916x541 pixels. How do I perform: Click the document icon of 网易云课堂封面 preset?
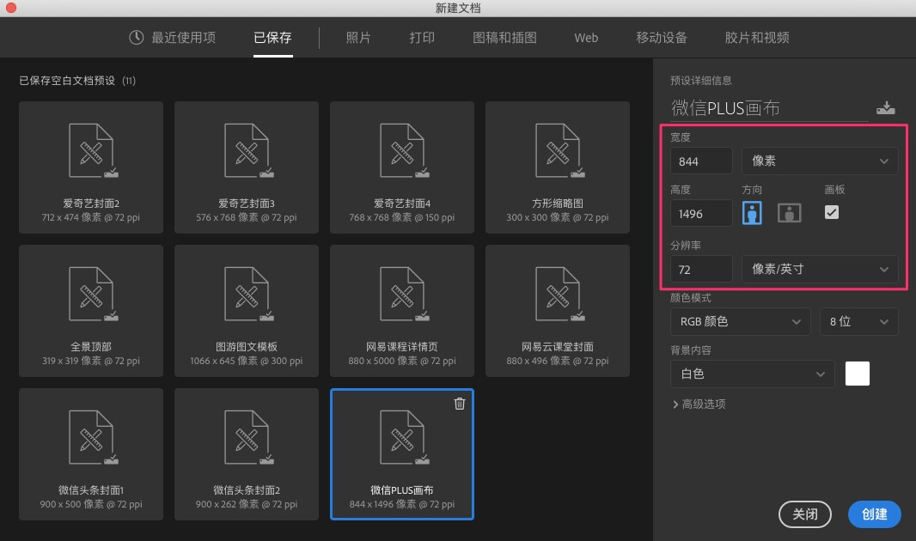[x=559, y=295]
